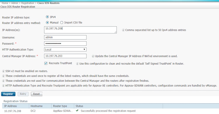Click info icon beside 'used once to register' note
Screen dimensions: 219x114
(x=3, y=76)
